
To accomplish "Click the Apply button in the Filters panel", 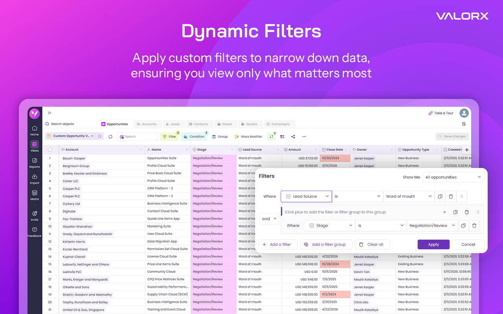I will tap(433, 244).
